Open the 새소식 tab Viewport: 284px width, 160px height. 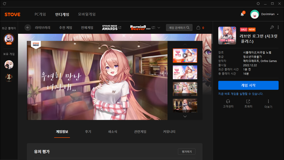[112, 132]
